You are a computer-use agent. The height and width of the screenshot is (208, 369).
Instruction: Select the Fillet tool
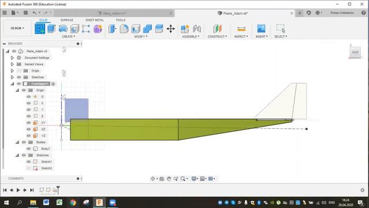124,29
